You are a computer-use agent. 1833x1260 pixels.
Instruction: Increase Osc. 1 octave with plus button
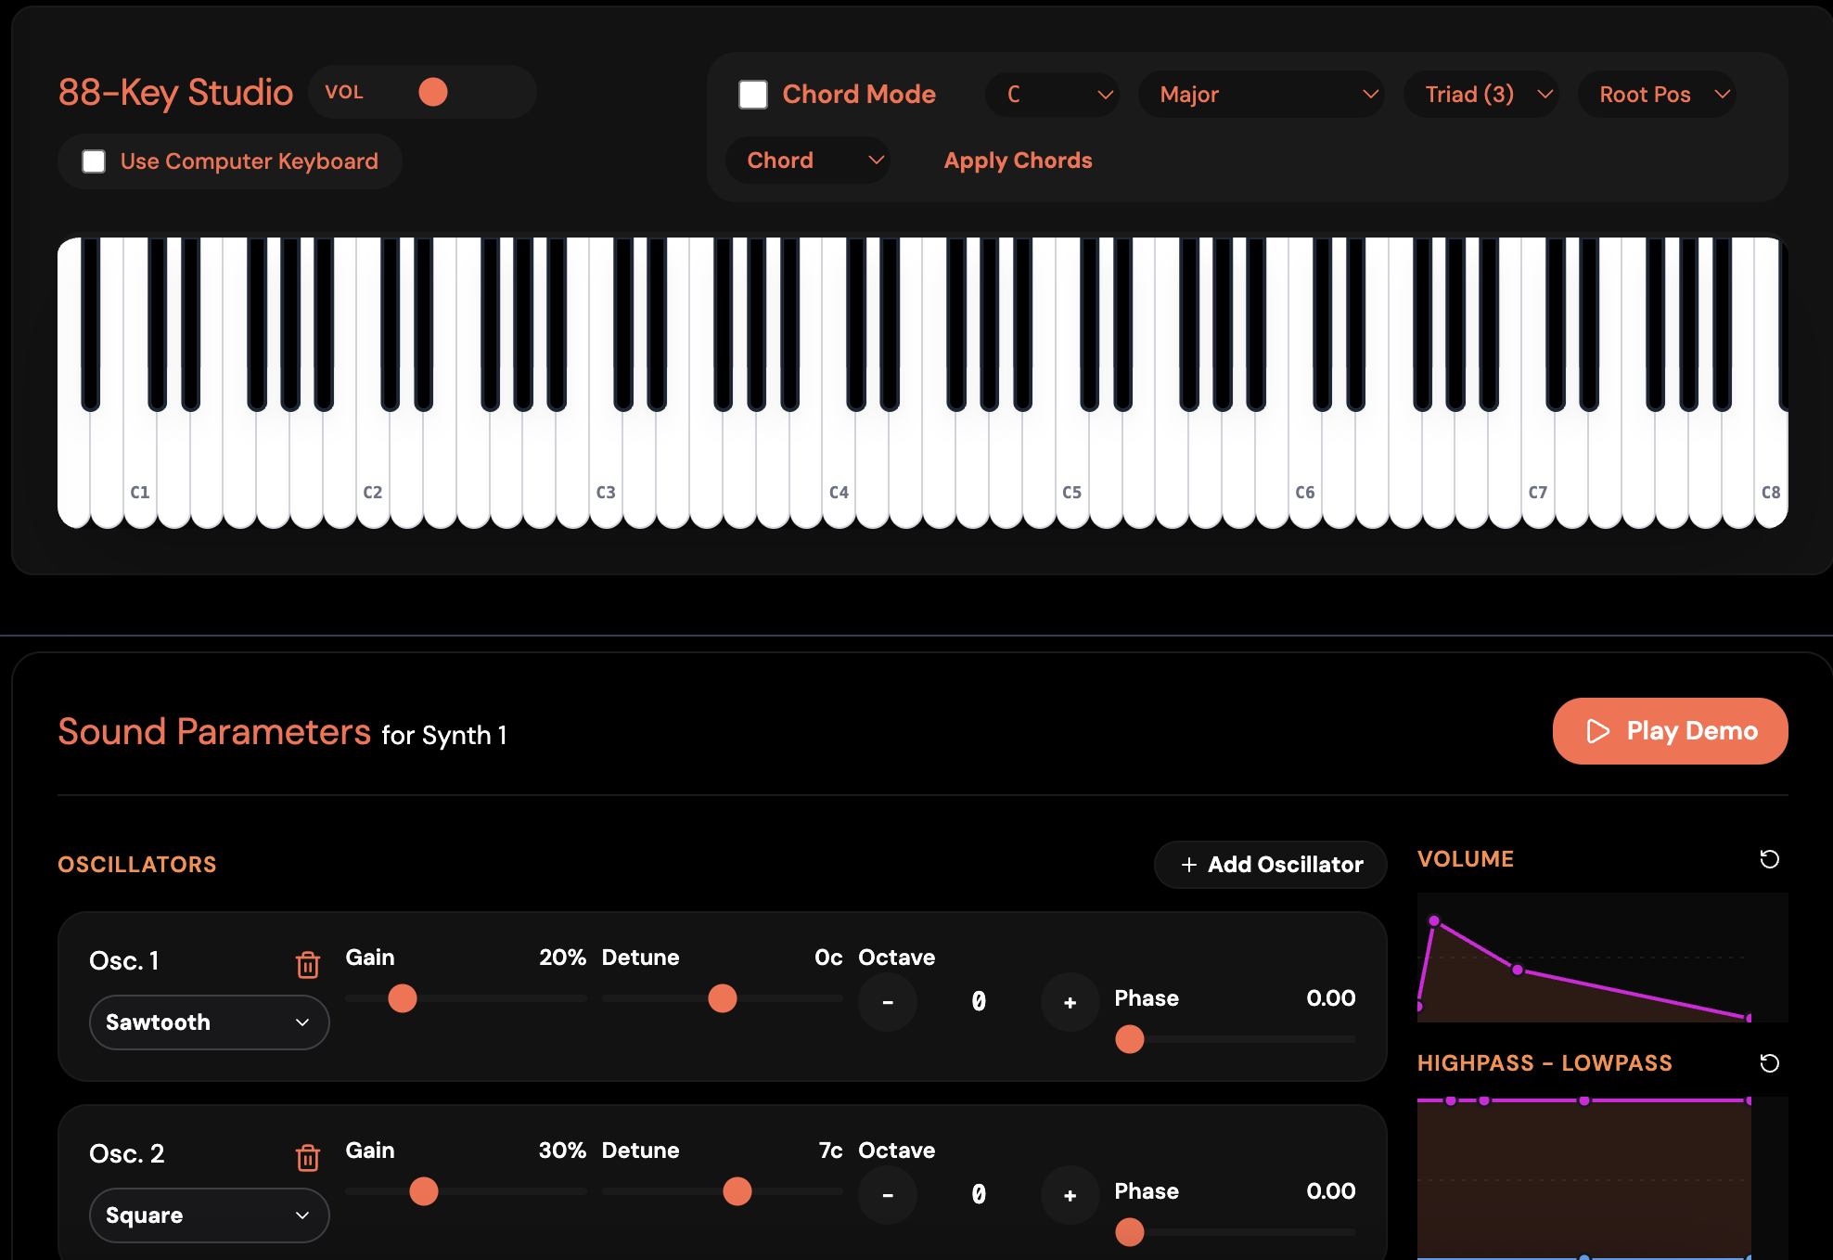click(x=1070, y=1002)
